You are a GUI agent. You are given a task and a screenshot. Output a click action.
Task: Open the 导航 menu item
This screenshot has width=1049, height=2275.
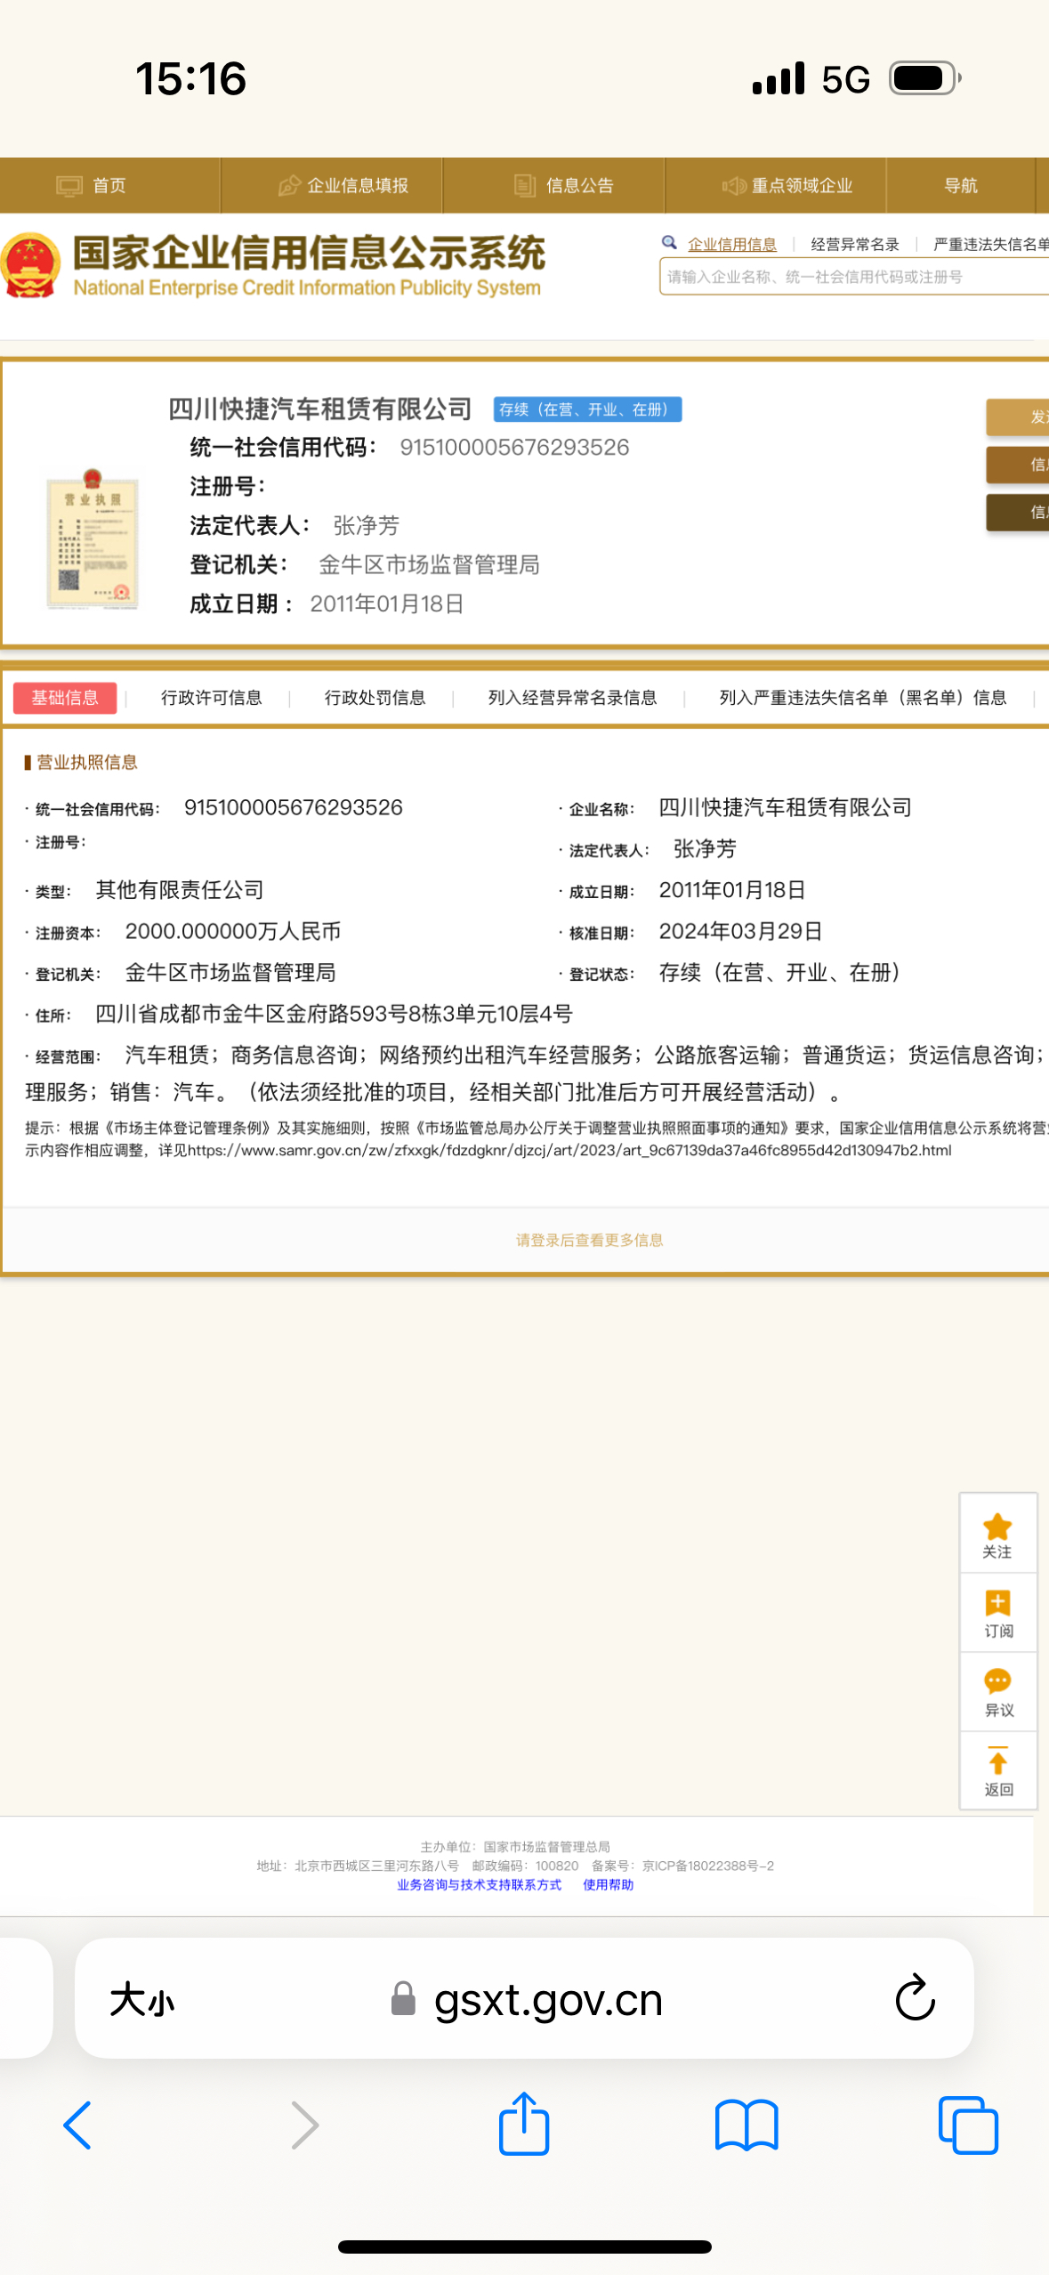961,185
